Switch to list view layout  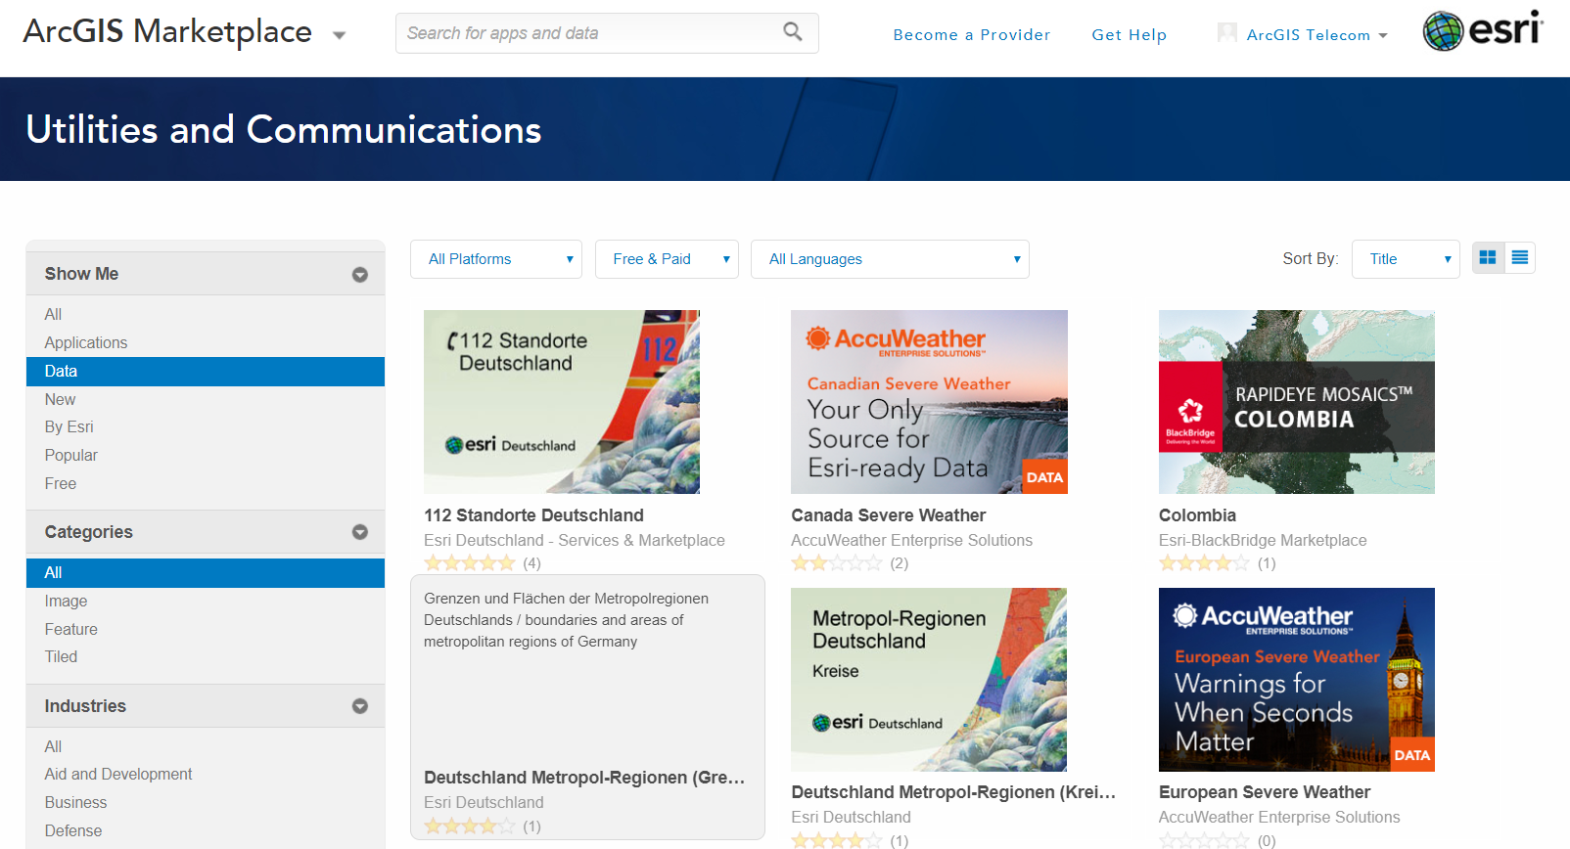pos(1520,258)
